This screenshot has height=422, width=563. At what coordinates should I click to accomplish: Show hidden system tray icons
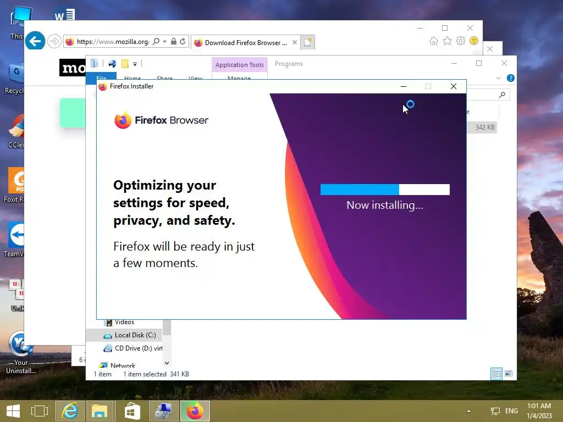click(x=468, y=411)
